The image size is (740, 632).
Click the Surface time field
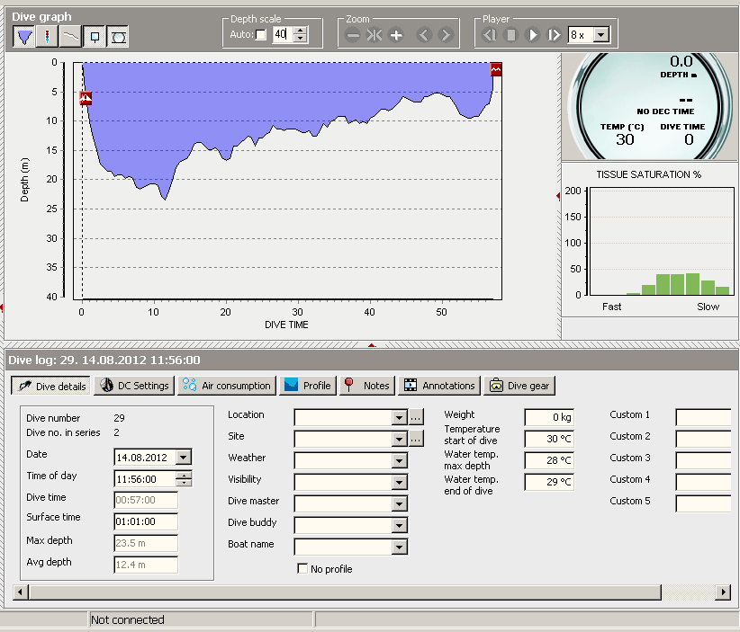146,521
